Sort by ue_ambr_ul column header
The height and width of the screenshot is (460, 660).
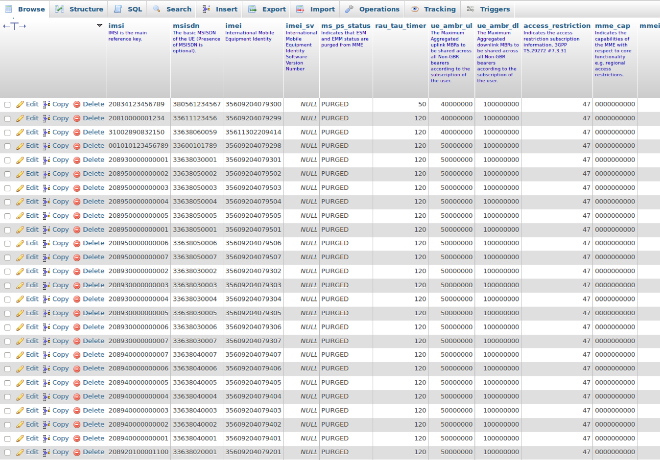451,26
